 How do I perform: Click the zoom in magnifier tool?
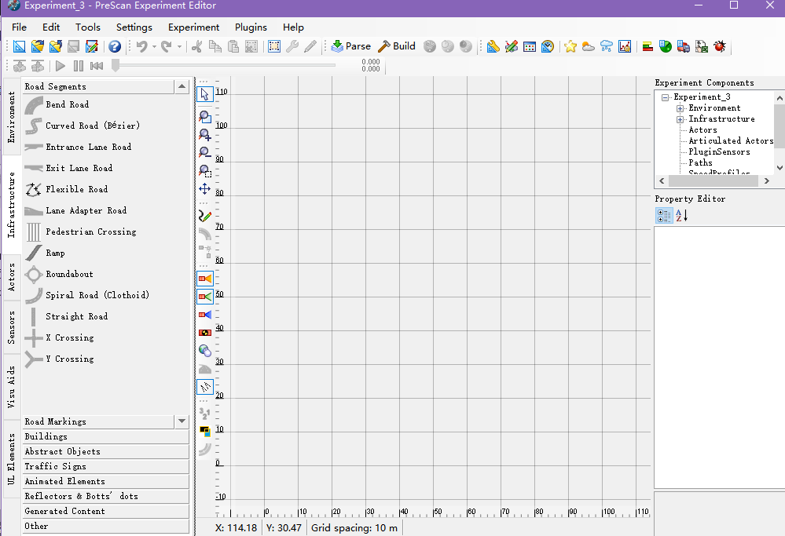pyautogui.click(x=205, y=134)
